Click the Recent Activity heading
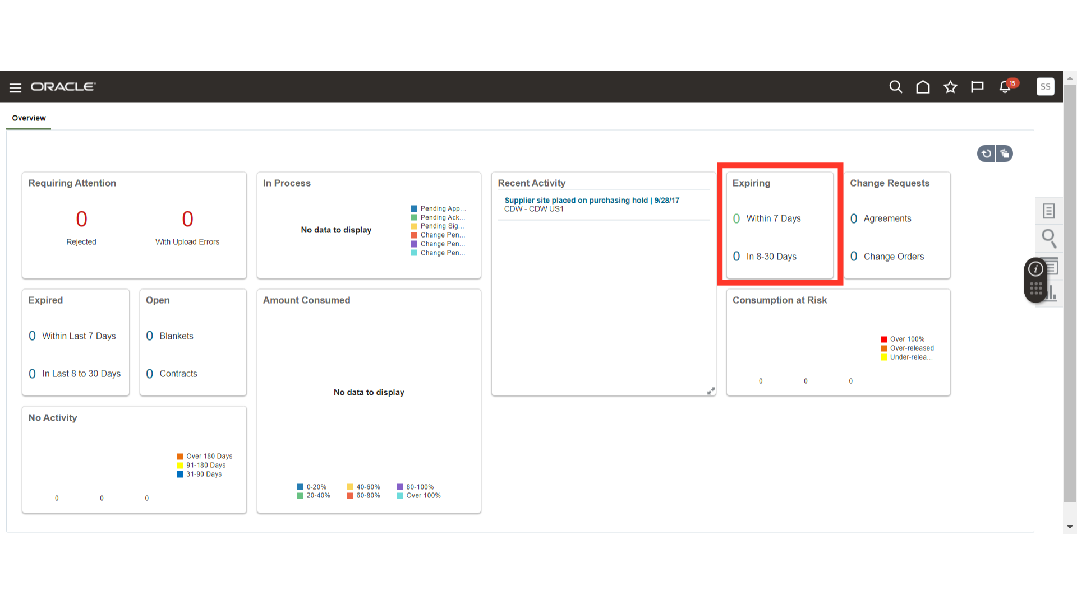1077x605 pixels. pyautogui.click(x=531, y=183)
